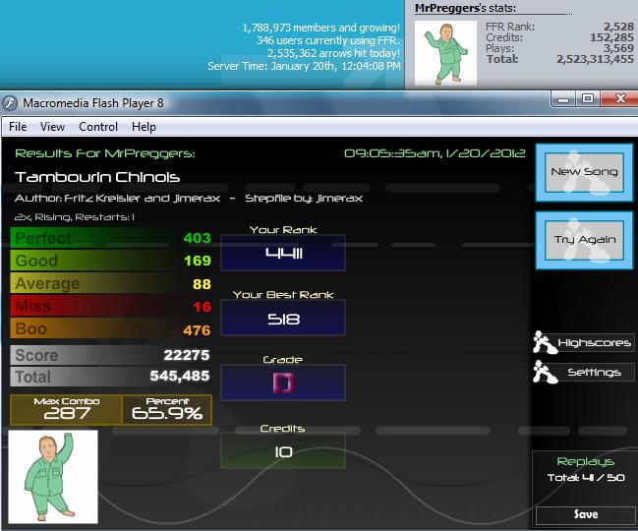Click the dancing figure icon beside Settings
This screenshot has width=638, height=531.
point(545,372)
